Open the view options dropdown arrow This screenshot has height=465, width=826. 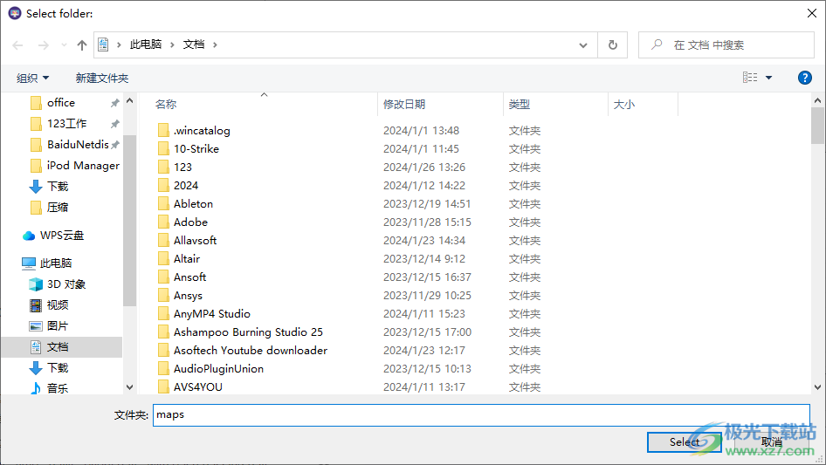[x=768, y=78]
